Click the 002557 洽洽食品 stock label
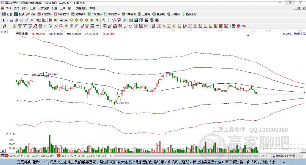The width and height of the screenshot is (306, 165). pos(294,34)
